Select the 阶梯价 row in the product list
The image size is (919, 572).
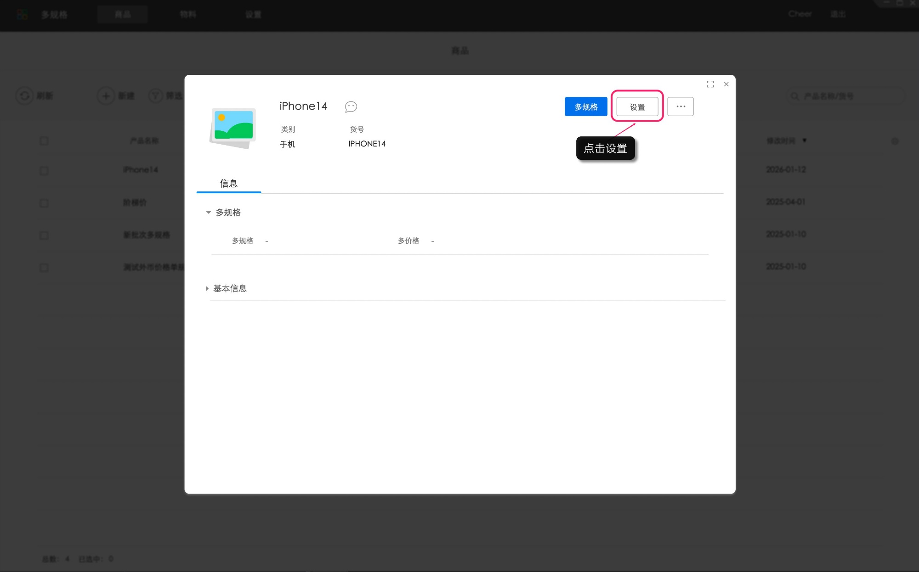point(135,202)
